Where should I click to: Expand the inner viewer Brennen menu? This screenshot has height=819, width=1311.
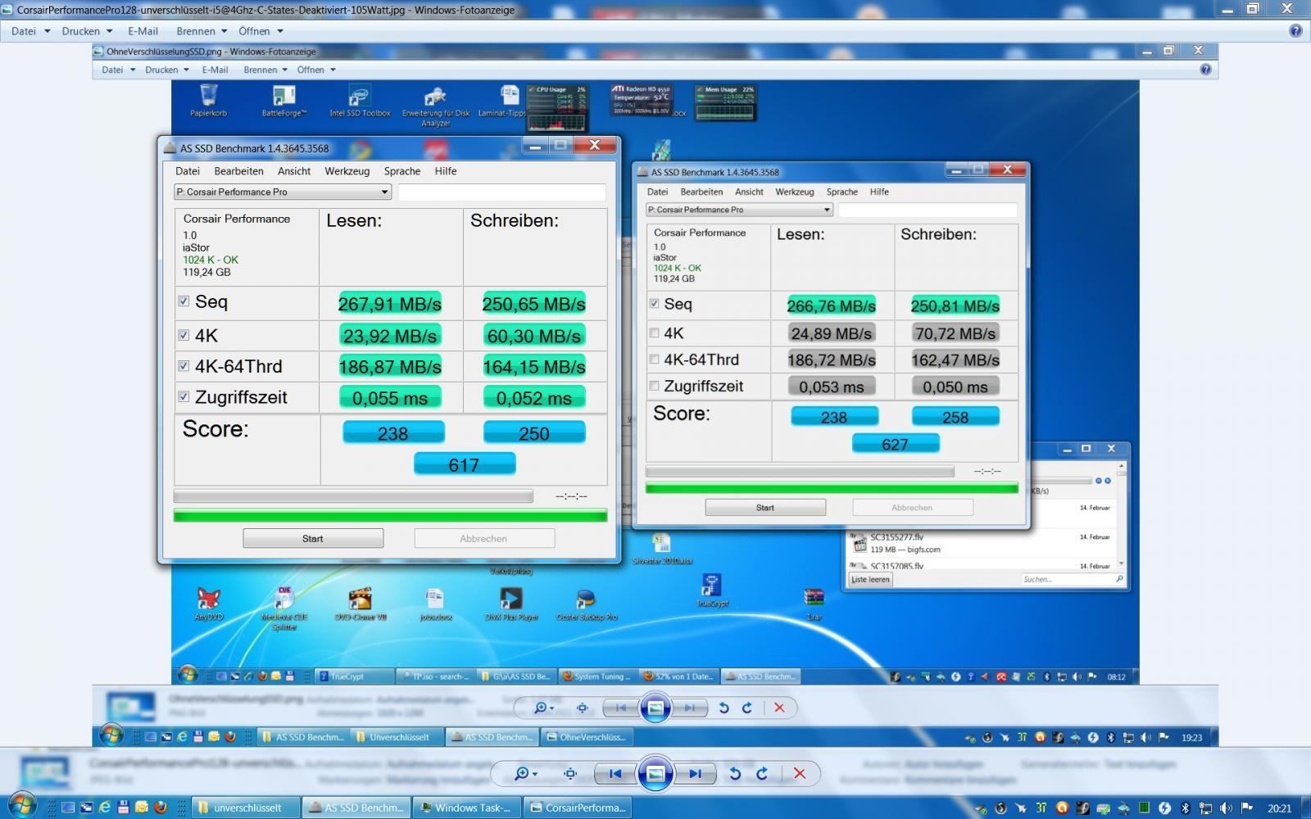(x=265, y=70)
